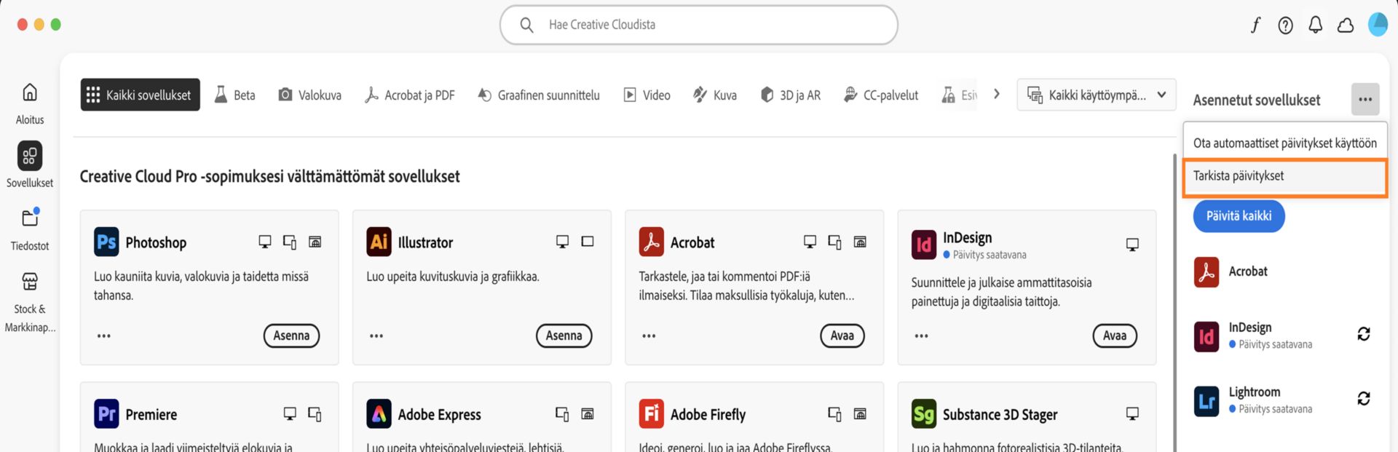
Task: Open the user profile avatar
Action: [1378, 25]
